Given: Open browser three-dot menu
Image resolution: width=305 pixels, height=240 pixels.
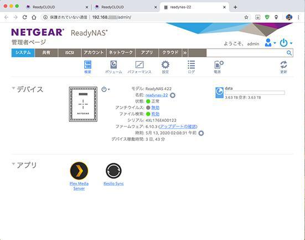Looking at the screenshot, I should (298, 17).
